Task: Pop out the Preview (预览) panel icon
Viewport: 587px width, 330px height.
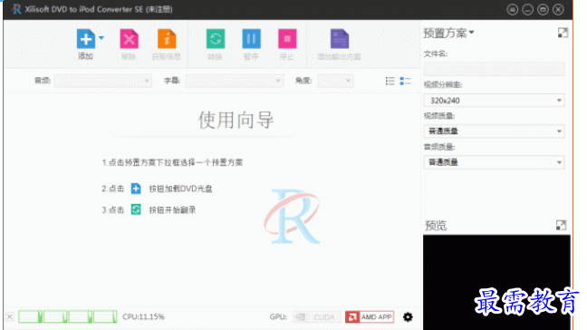Action: pos(561,225)
